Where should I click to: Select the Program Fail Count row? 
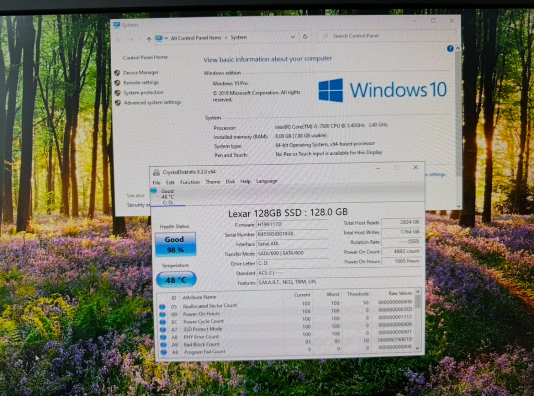click(286, 350)
